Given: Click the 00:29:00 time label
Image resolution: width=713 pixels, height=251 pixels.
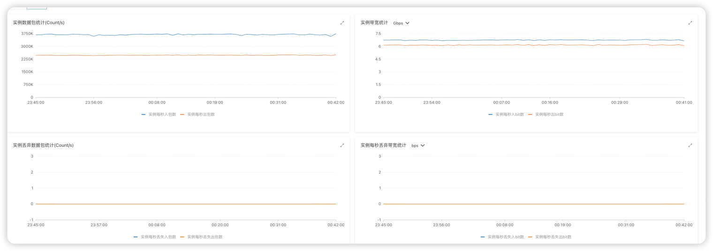Looking at the screenshot, I should click(x=619, y=102).
